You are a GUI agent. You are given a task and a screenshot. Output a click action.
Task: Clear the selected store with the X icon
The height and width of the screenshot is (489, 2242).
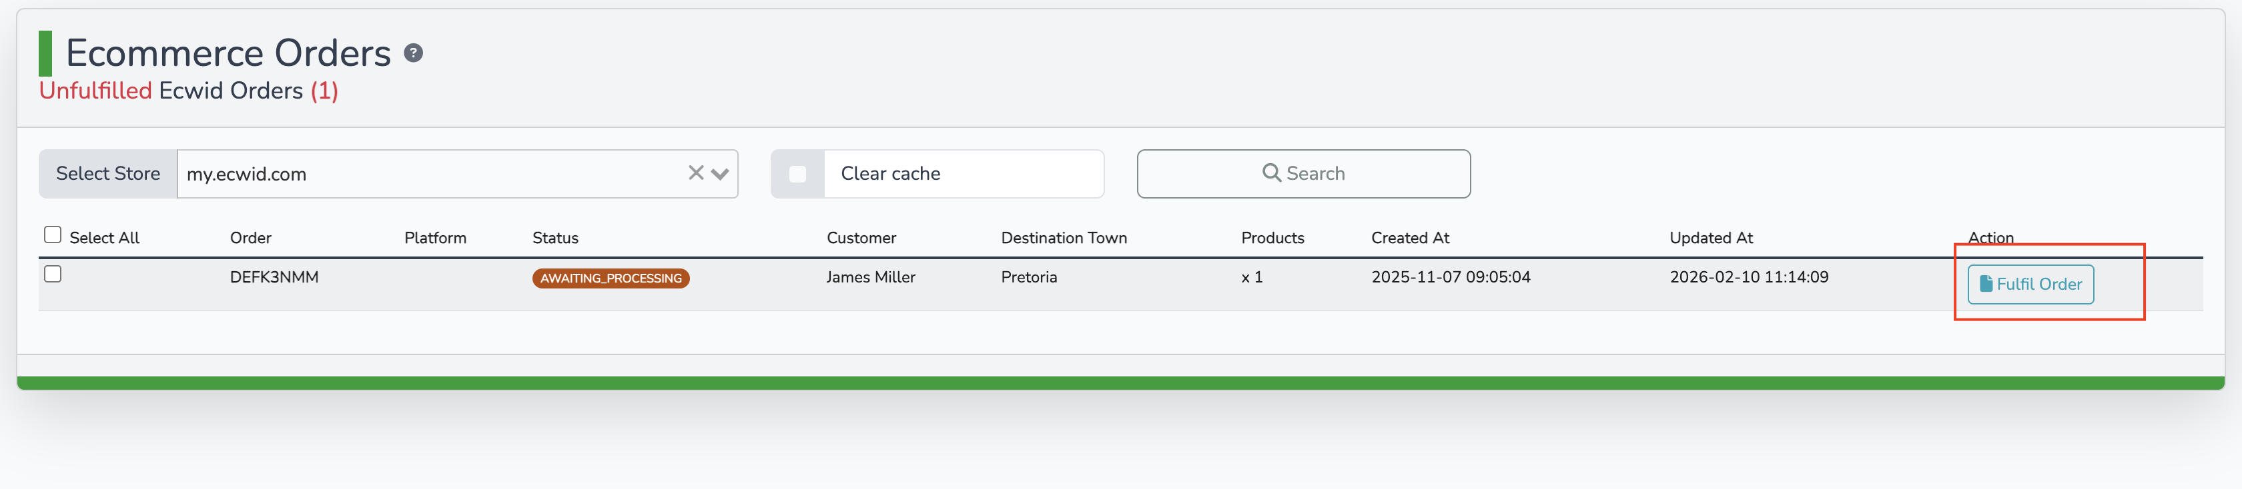coord(695,173)
